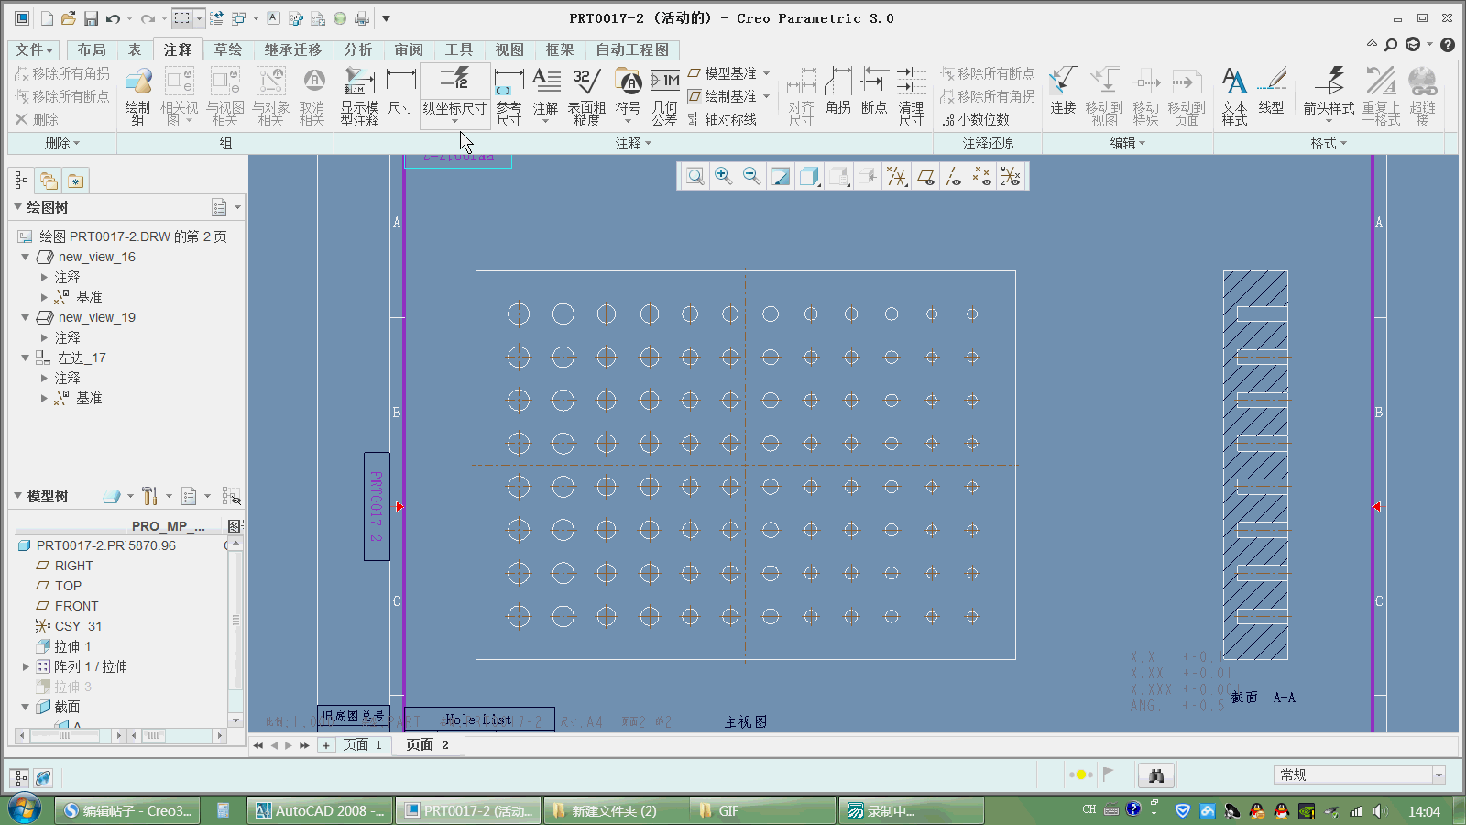1466x825 pixels.
Task: Click the find binoculars button in status bar
Action: [1156, 775]
